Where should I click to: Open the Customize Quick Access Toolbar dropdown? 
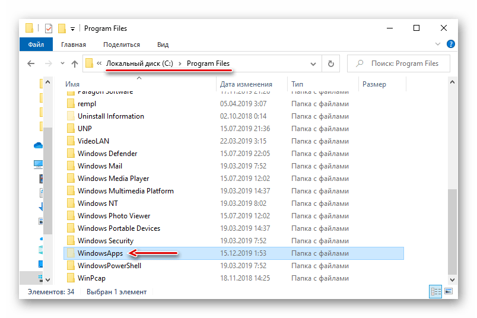[x=72, y=28]
